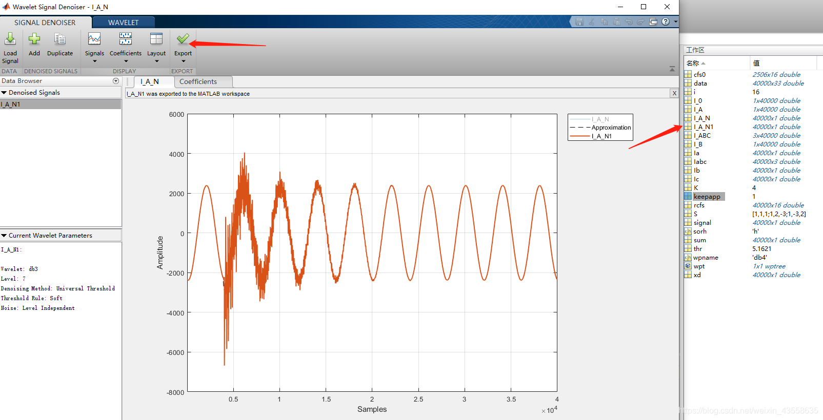Click the Add denoised signal icon
Screen dimensions: 823x420
[x=34, y=39]
